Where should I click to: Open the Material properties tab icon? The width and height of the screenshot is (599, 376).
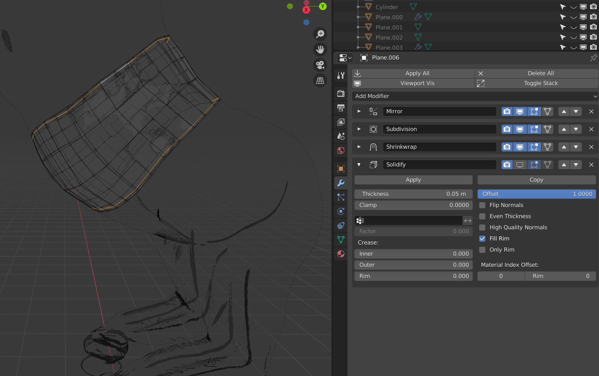pos(341,254)
